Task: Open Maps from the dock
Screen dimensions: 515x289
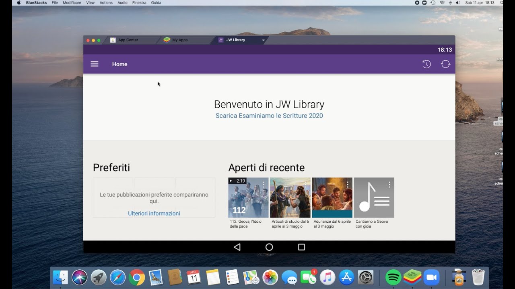Action: tap(251, 277)
